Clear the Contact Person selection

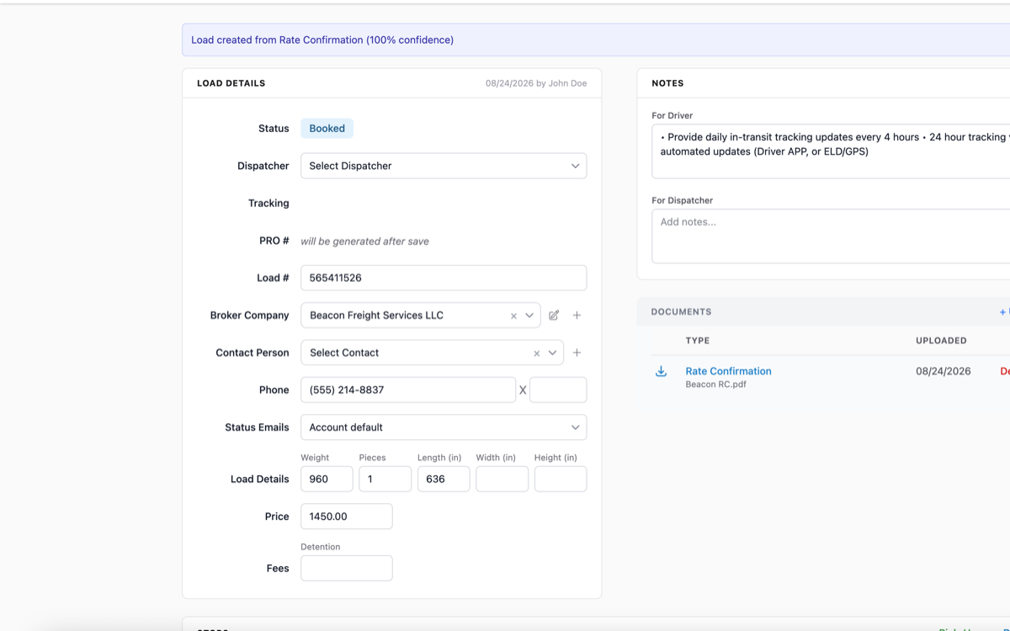point(536,353)
